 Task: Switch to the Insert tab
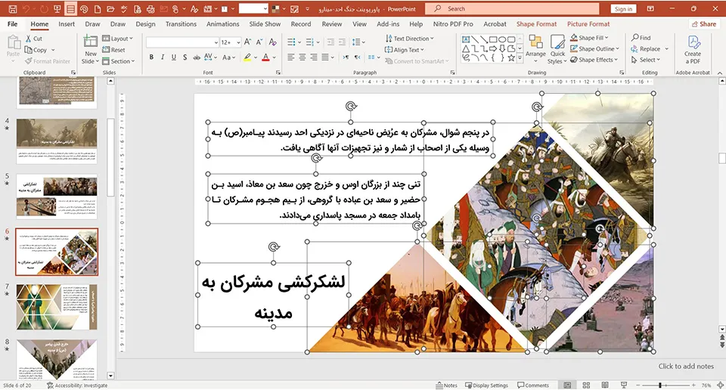67,24
